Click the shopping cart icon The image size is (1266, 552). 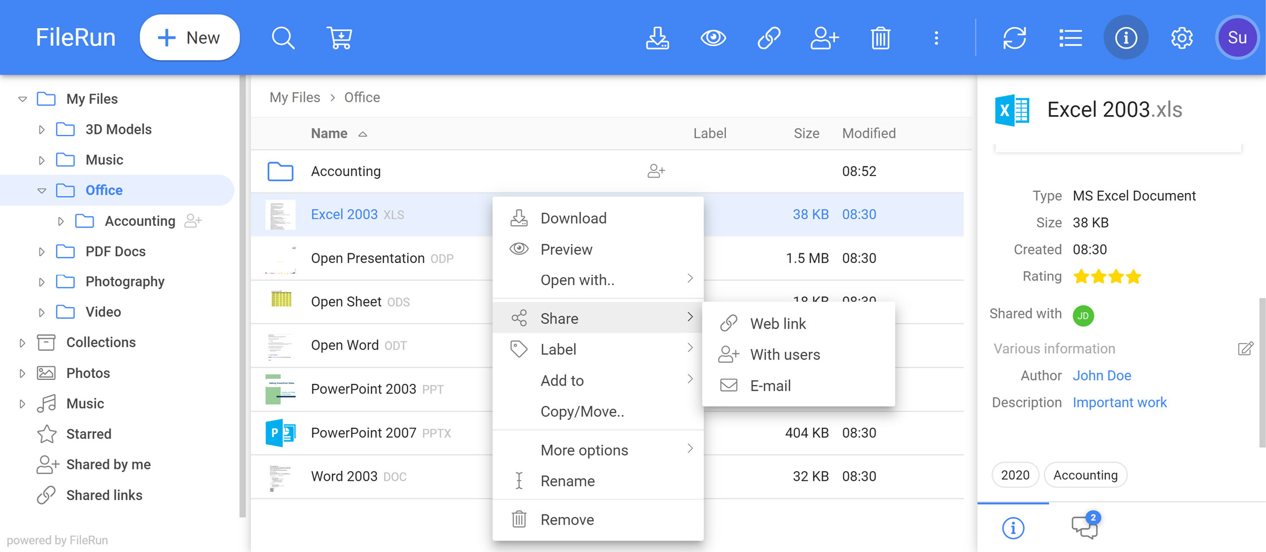pyautogui.click(x=340, y=38)
